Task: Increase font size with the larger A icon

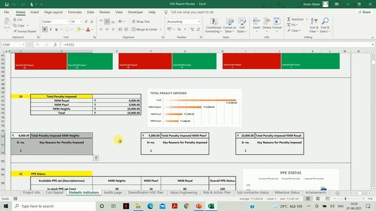Action: tap(86, 22)
